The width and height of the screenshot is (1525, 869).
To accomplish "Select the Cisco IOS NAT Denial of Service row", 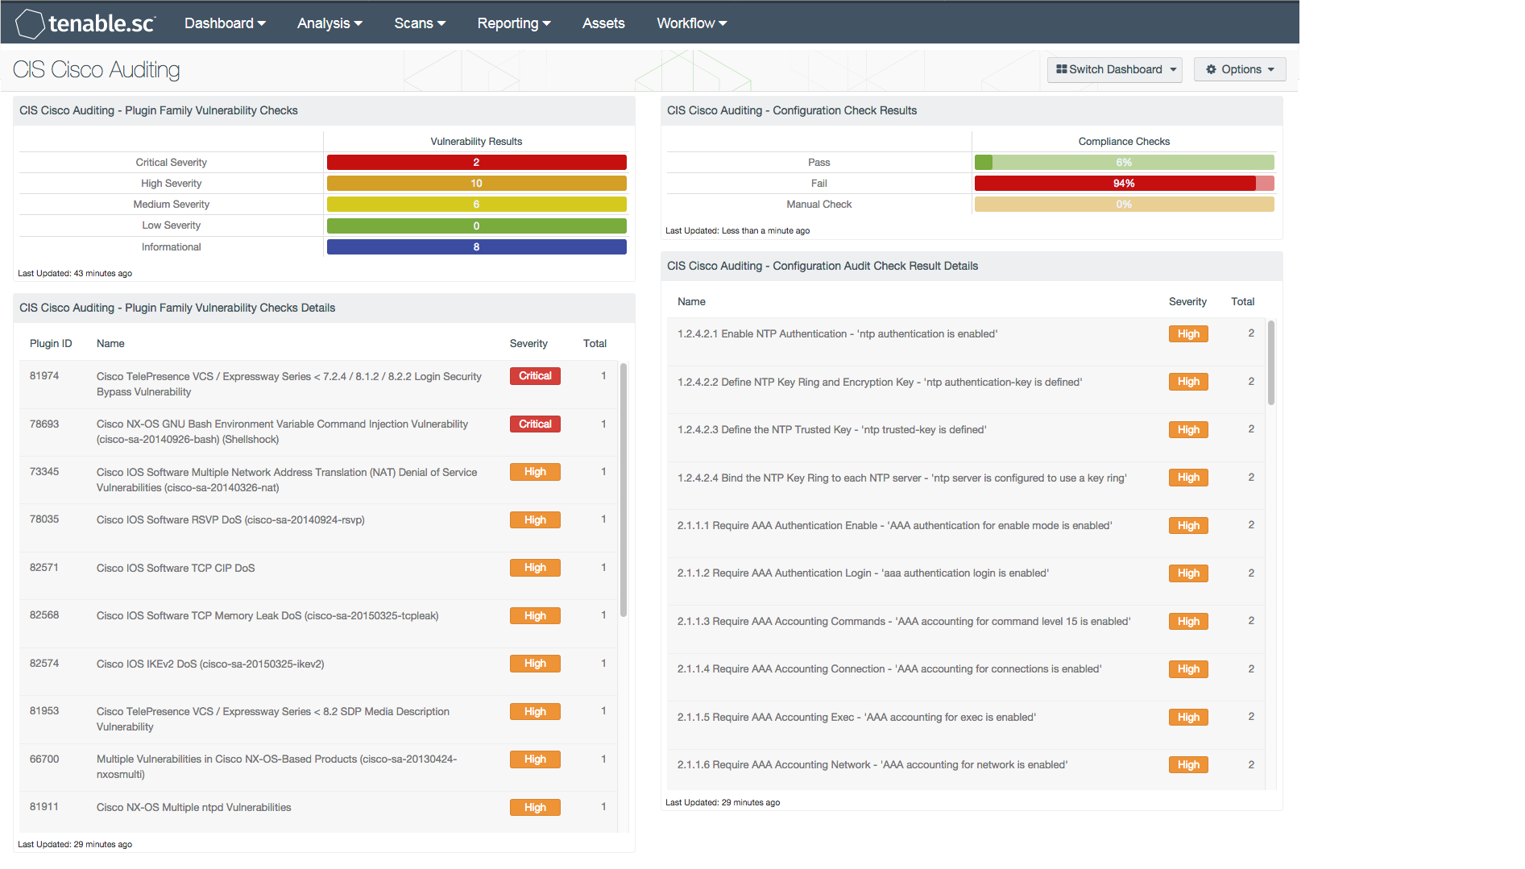I will (x=318, y=480).
